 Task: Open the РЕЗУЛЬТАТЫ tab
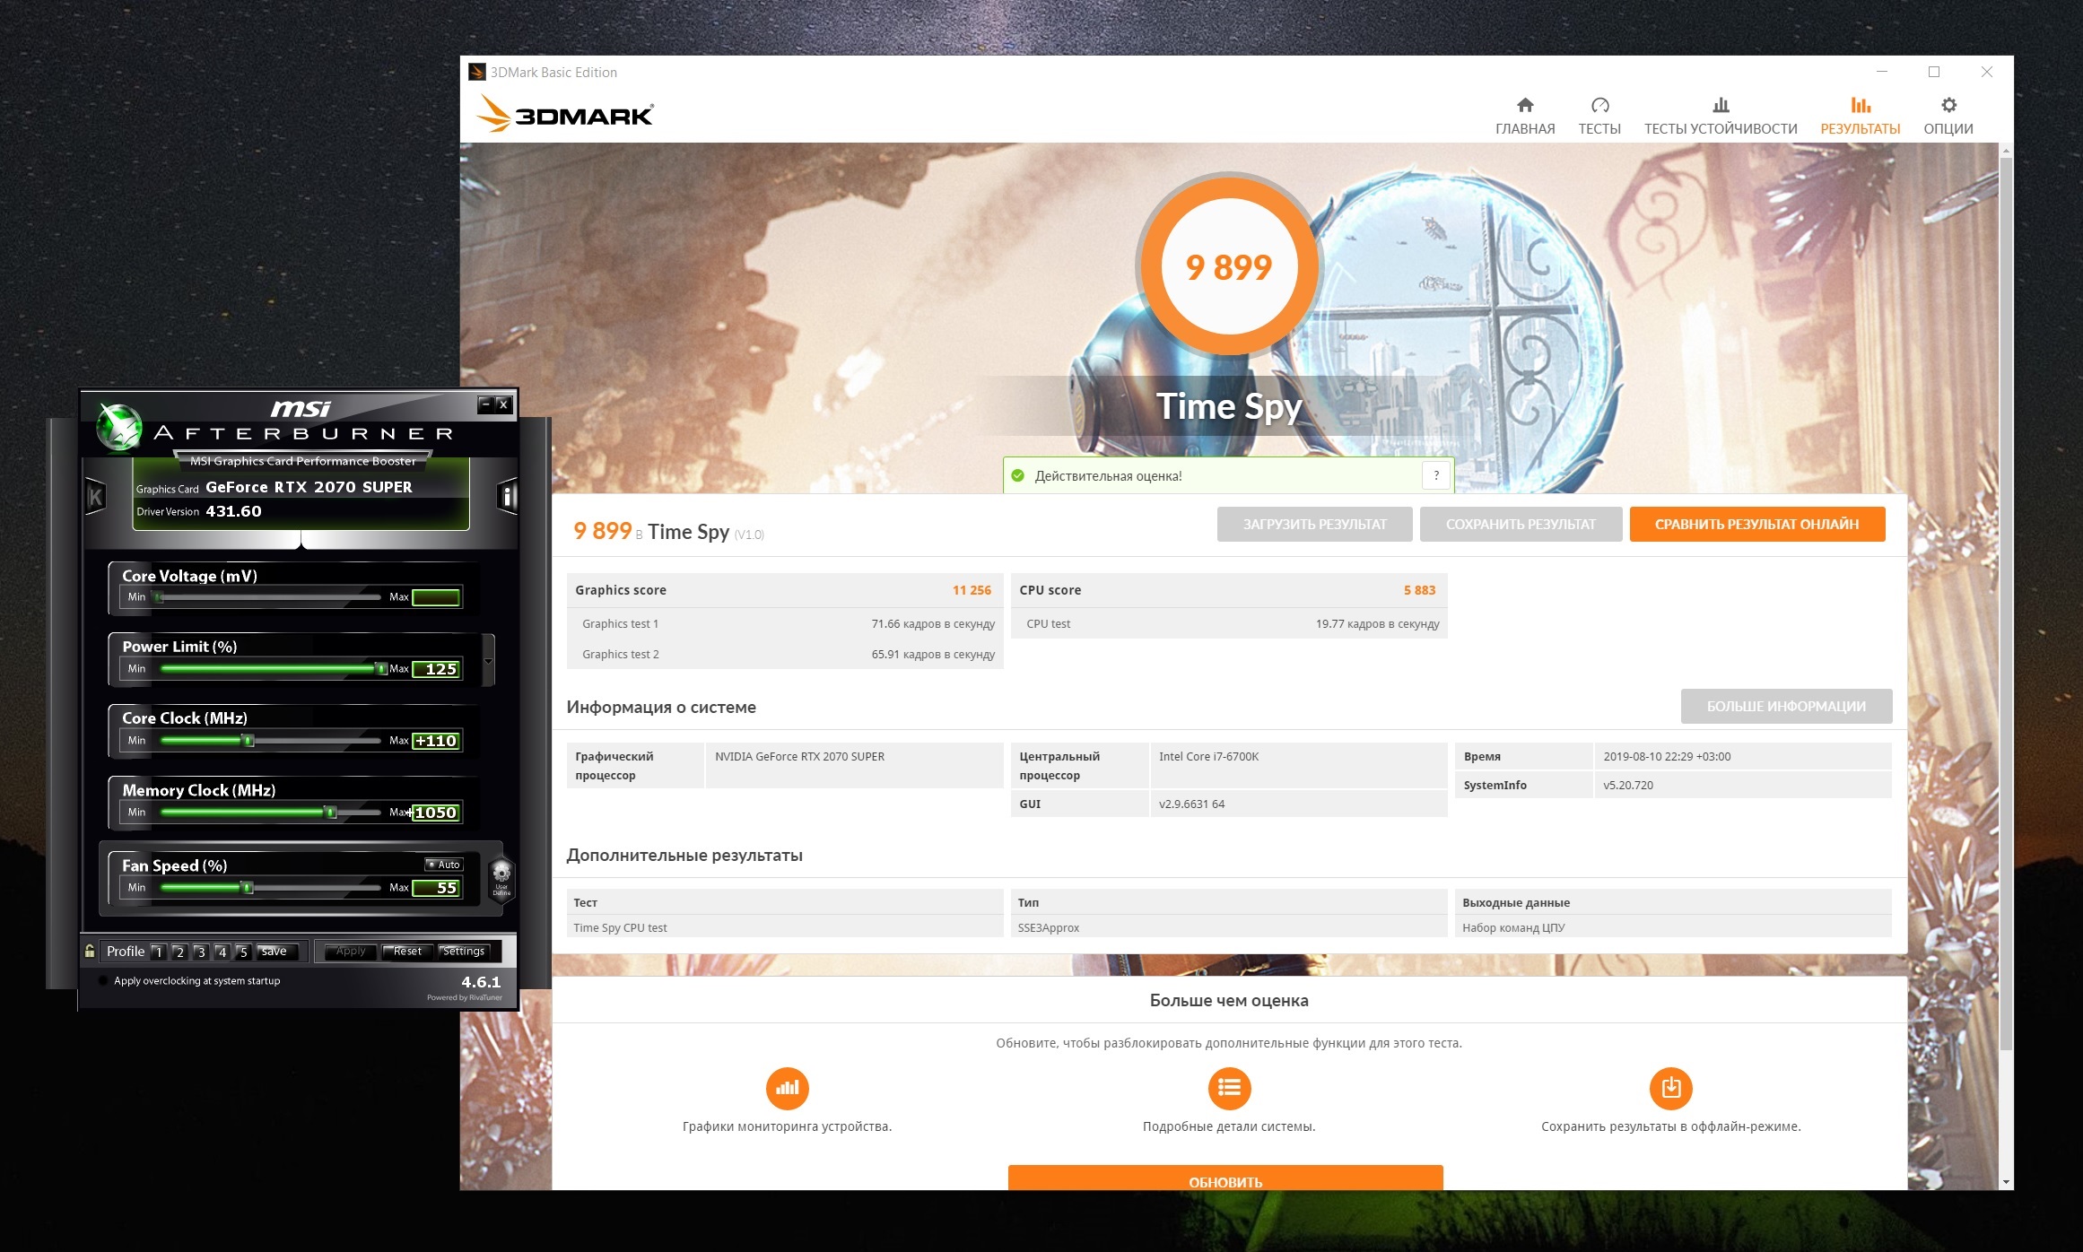click(1860, 117)
